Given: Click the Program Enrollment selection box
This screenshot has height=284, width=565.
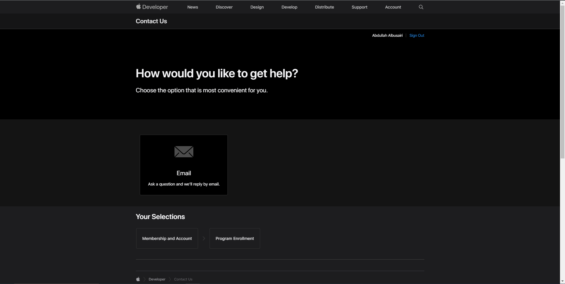Looking at the screenshot, I should 235,238.
